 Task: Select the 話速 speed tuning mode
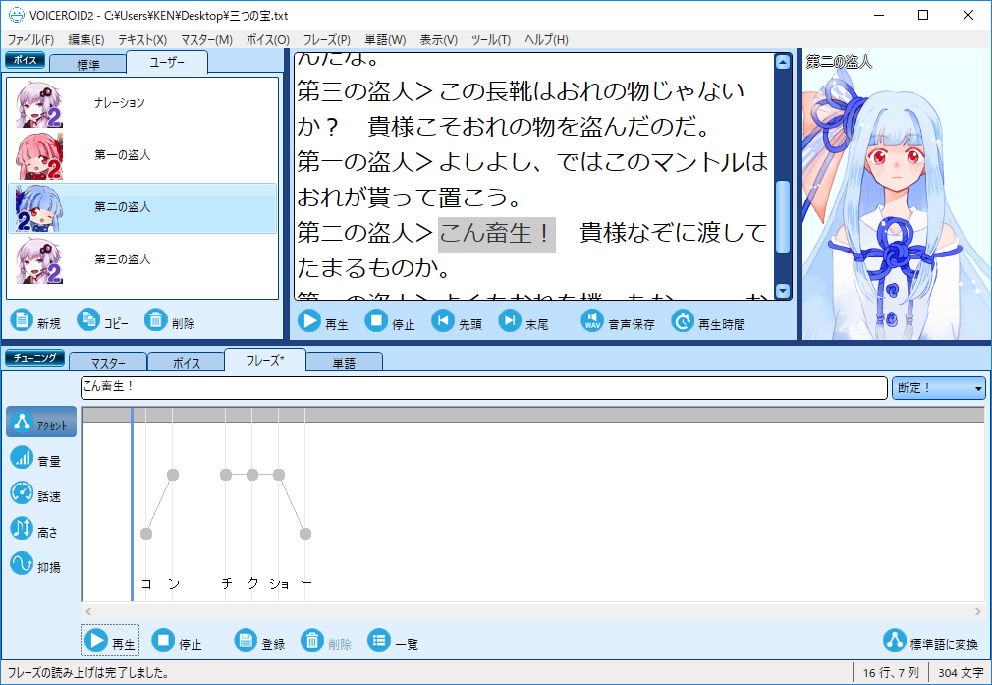(36, 493)
